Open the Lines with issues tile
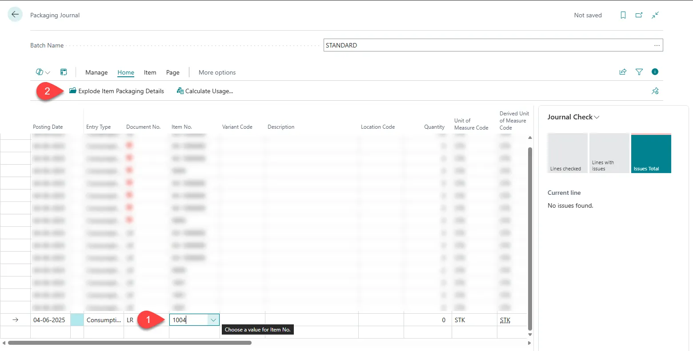The height and width of the screenshot is (351, 693). (x=609, y=153)
